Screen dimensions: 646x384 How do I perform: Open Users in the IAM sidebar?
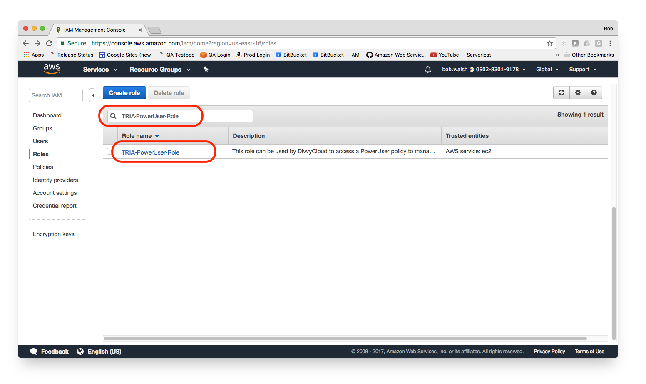(40, 141)
